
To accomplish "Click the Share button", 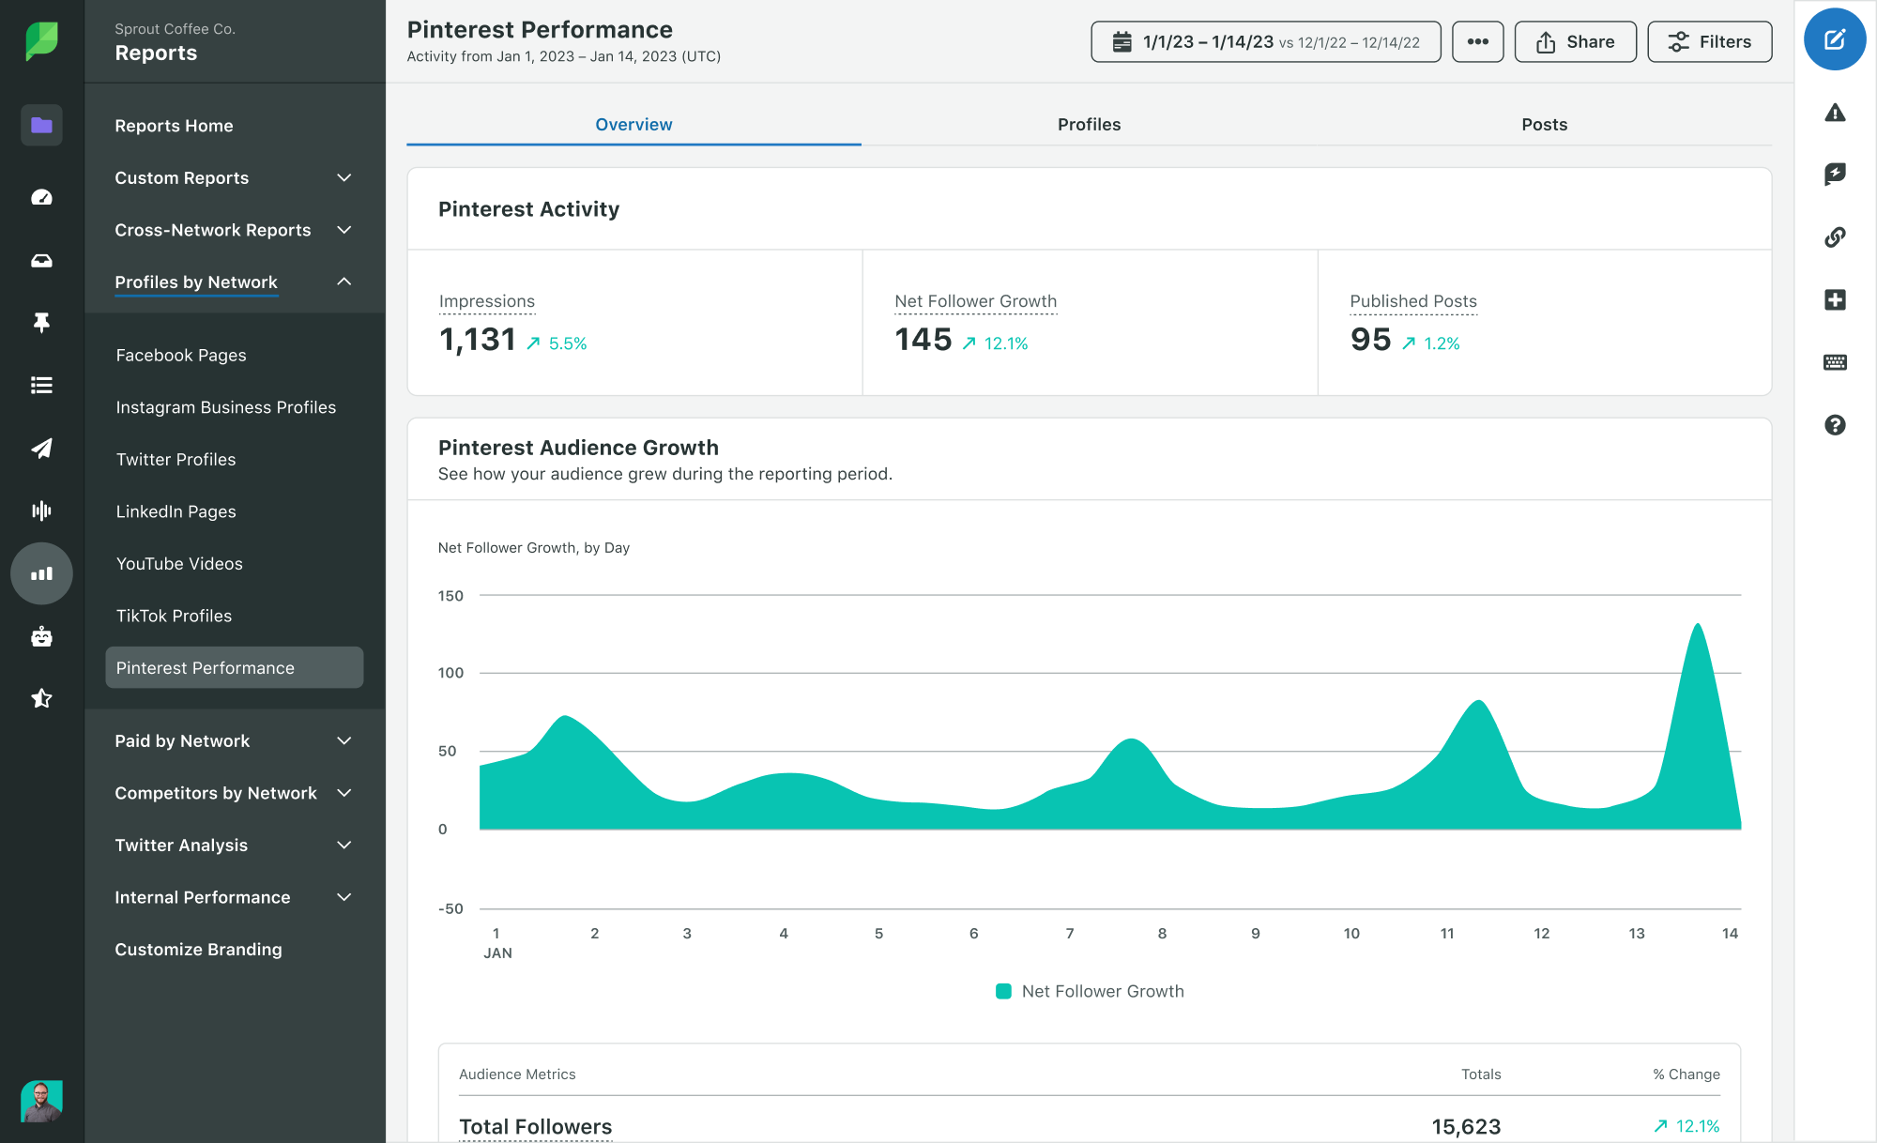I will tap(1576, 41).
